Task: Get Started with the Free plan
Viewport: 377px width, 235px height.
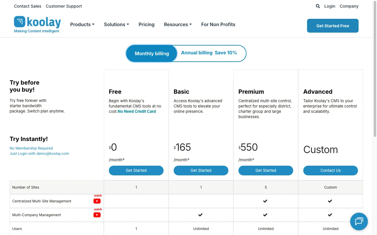Action: click(136, 170)
